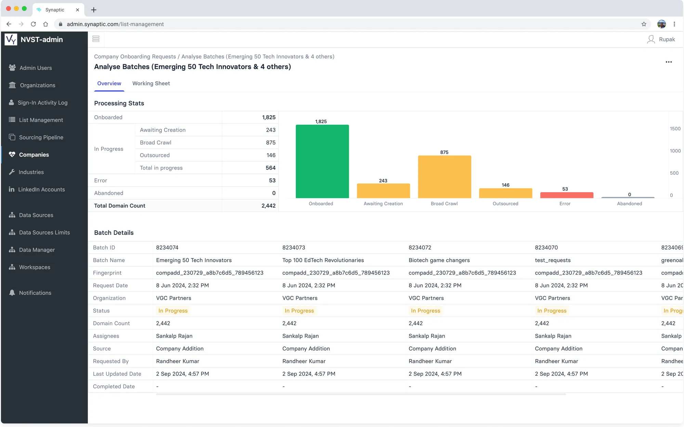Viewport: 684px width, 427px height.
Task: Select the Overview tab
Action: tap(109, 83)
